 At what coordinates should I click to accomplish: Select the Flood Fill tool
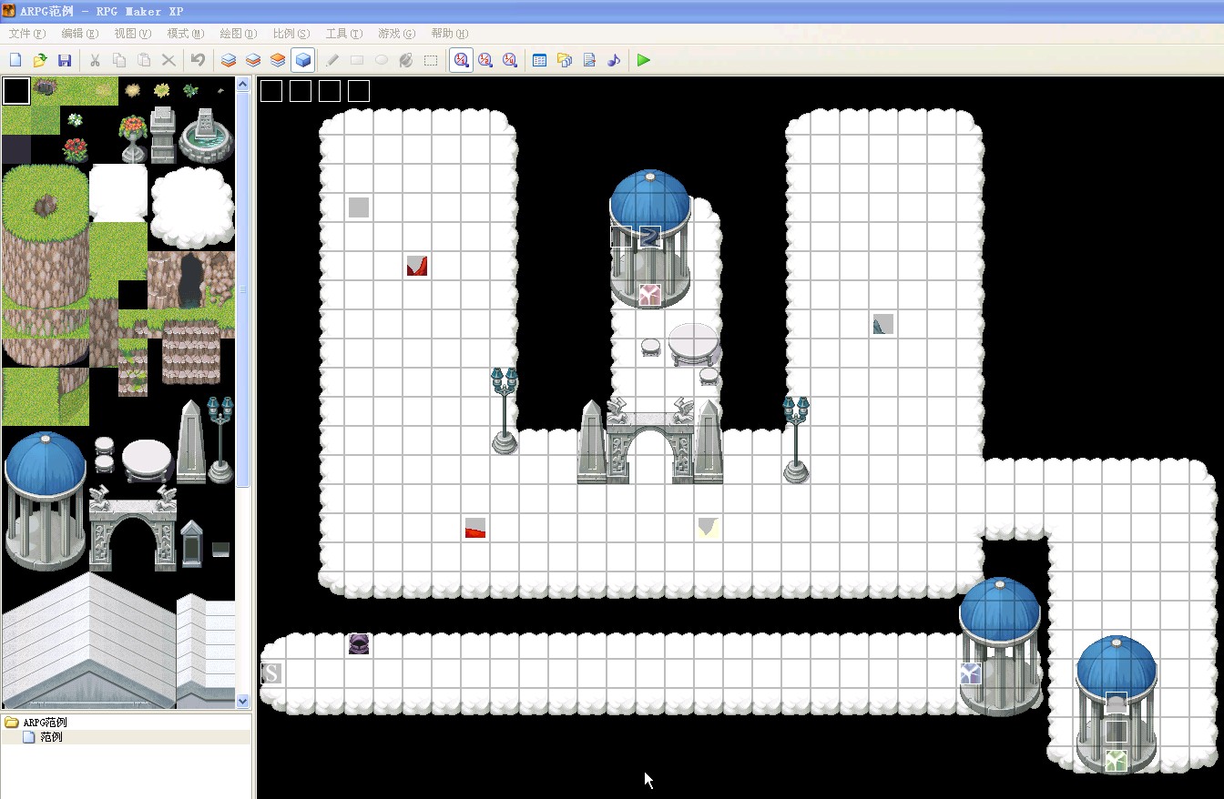coord(406,60)
